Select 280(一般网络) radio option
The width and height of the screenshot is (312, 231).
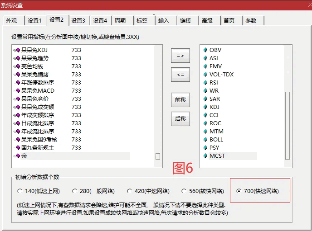click(74, 191)
